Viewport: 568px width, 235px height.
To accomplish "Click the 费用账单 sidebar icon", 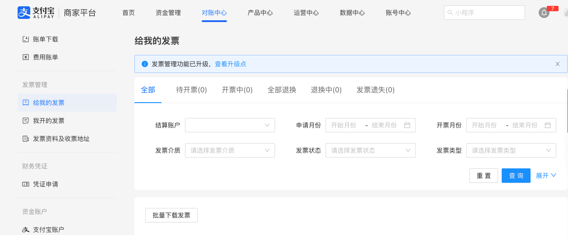I will coord(26,57).
